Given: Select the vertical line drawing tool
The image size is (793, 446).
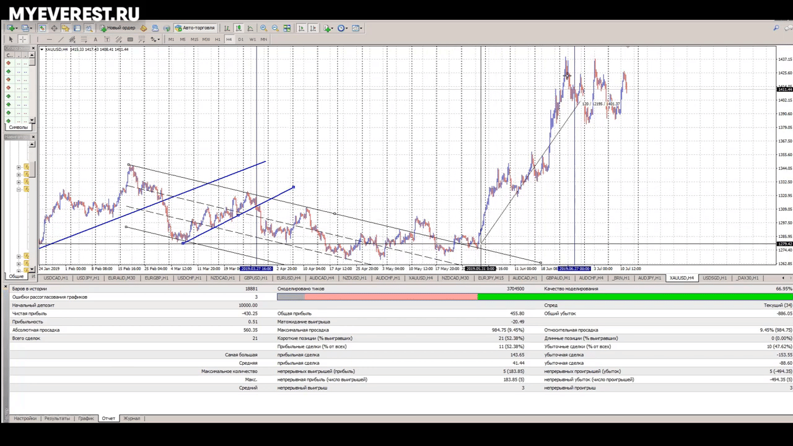Looking at the screenshot, I should click(x=37, y=39).
